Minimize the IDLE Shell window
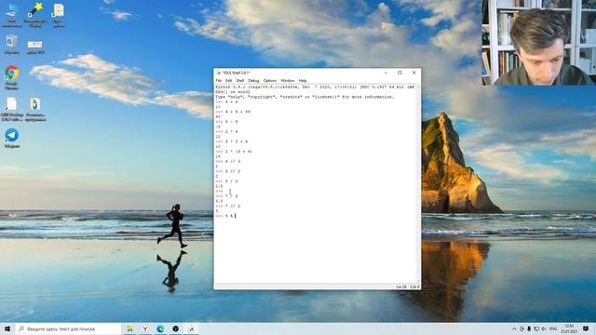The image size is (596, 335). [x=386, y=73]
